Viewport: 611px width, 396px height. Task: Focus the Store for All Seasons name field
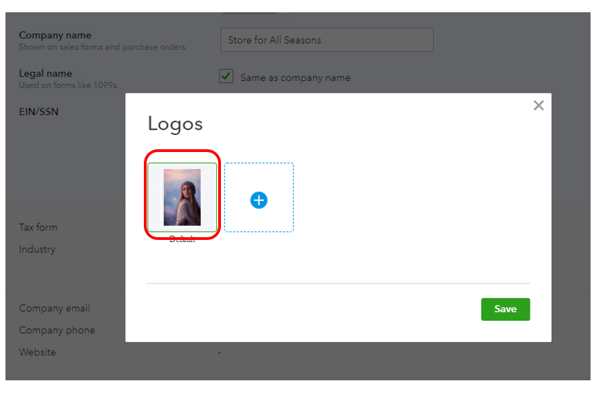point(327,40)
